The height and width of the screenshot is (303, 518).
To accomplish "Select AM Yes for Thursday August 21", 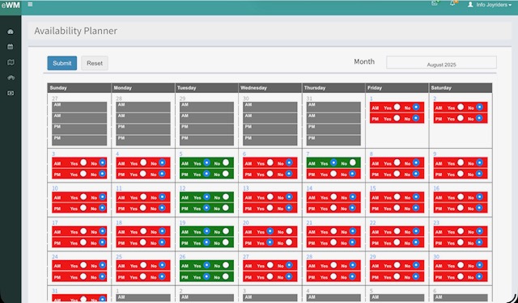I will pos(333,231).
